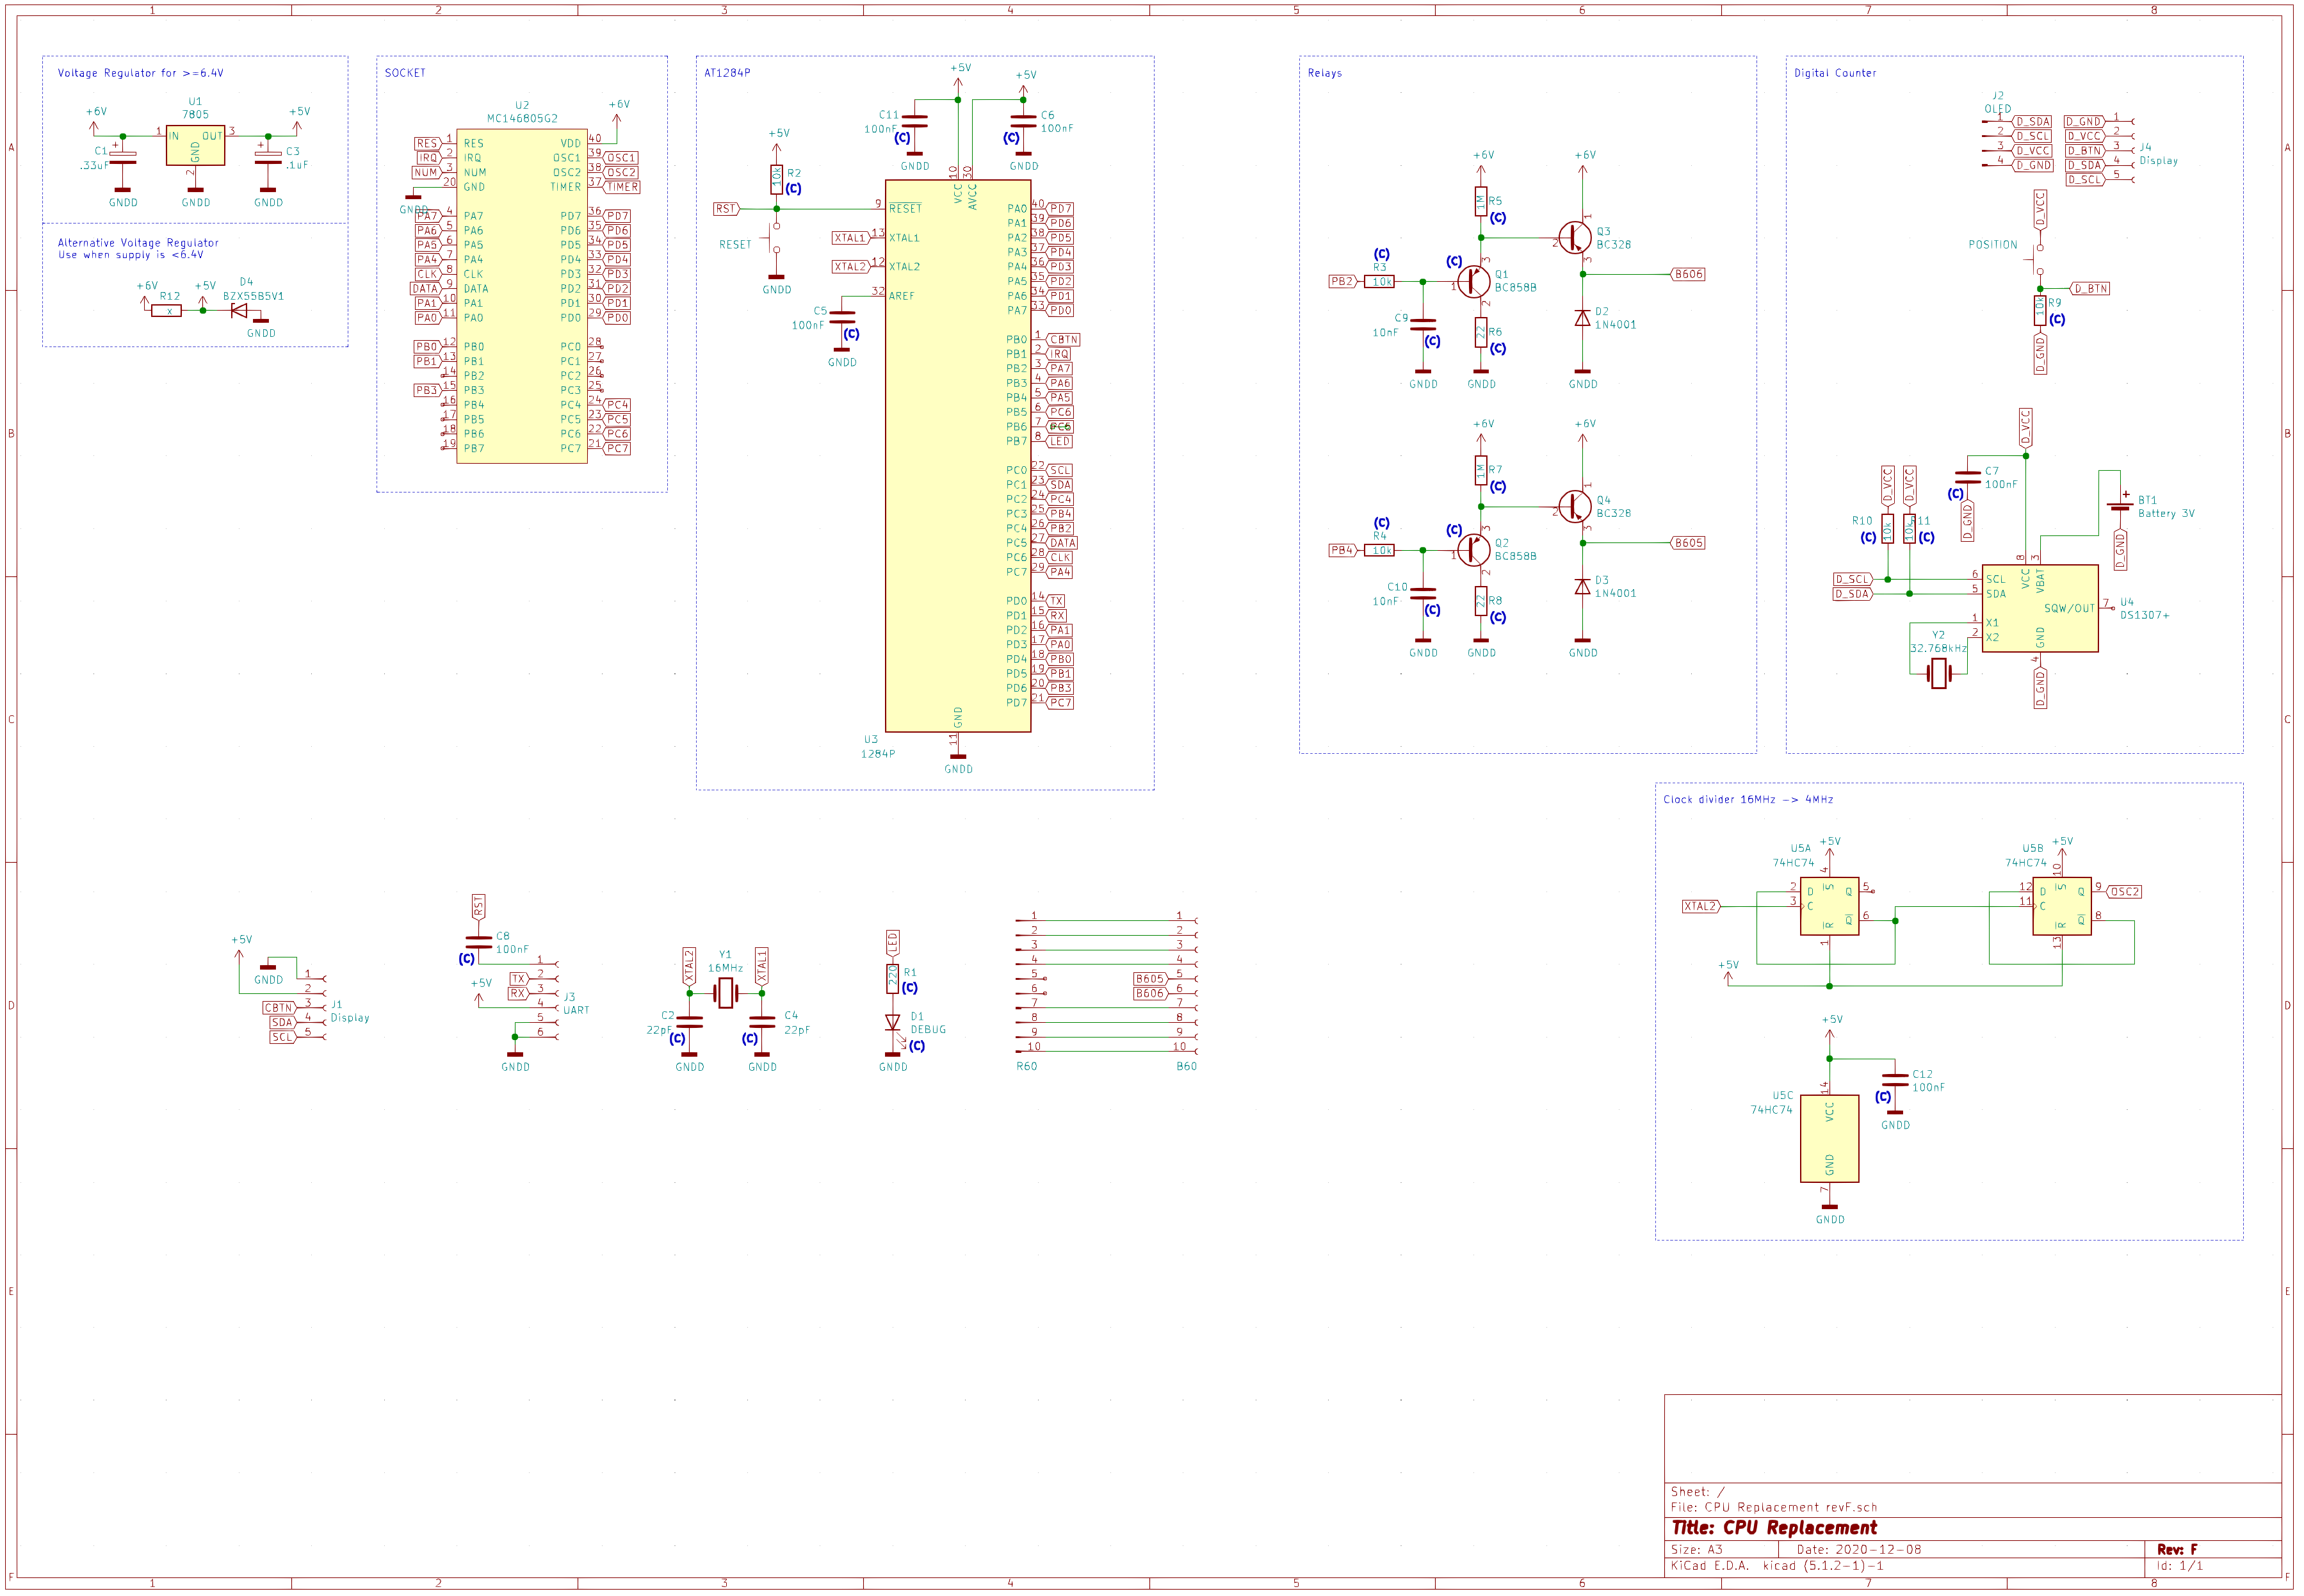Click the J2 OLED connector label
The height and width of the screenshot is (1596, 2304).
1997,103
